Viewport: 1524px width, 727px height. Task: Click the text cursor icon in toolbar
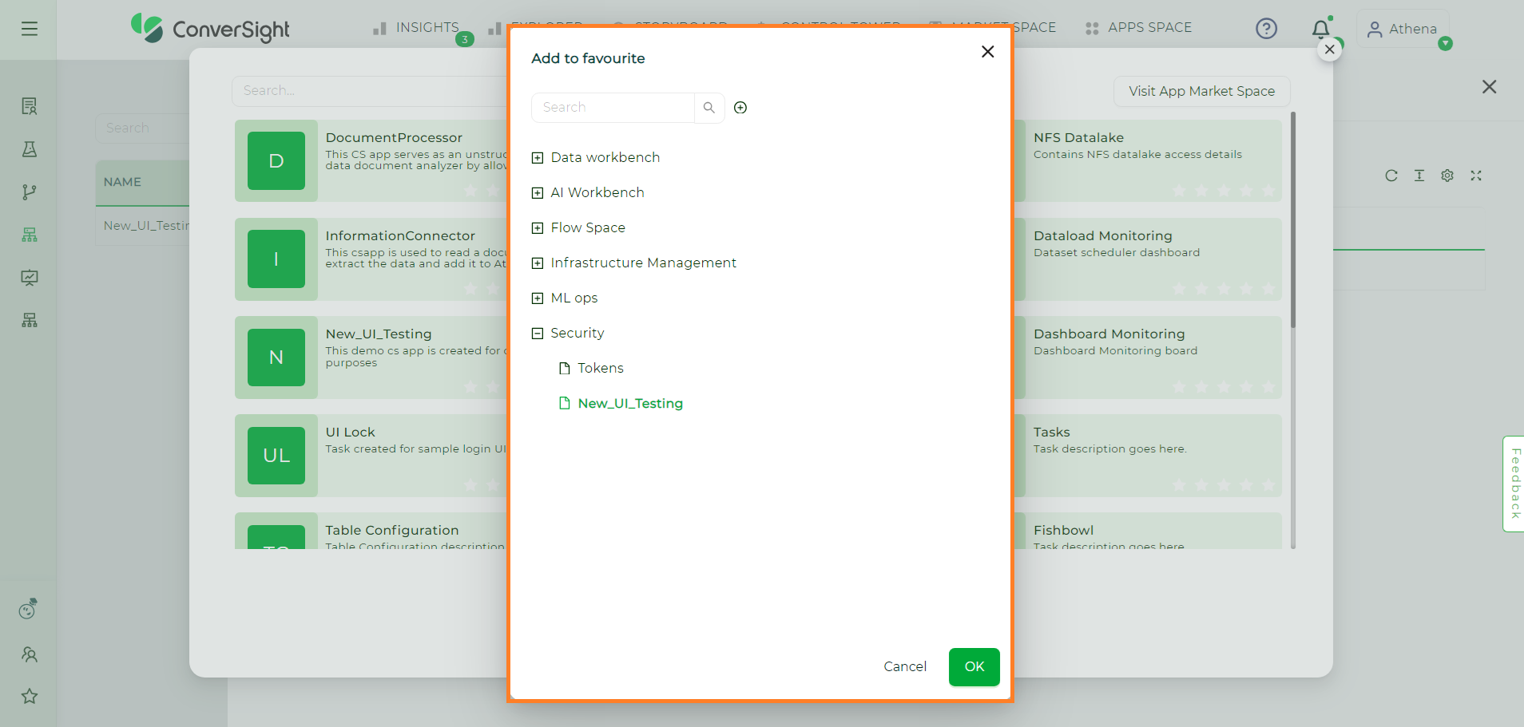click(x=1419, y=176)
